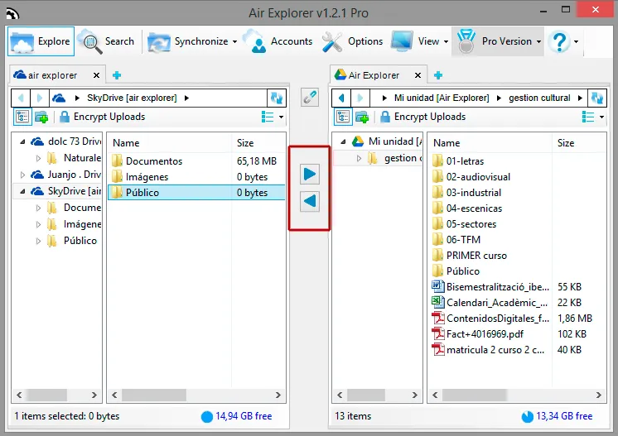This screenshot has height=436, width=618.
Task: Switch to the right 'Air Explorer' tab
Action: tap(373, 75)
